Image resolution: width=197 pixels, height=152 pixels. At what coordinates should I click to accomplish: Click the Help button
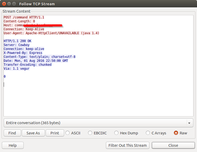[13, 145]
